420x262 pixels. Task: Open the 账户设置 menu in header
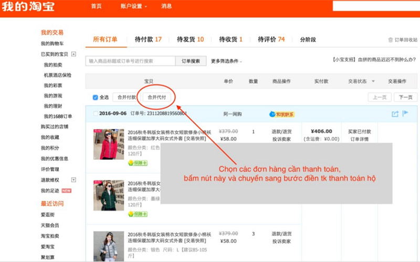[133, 6]
